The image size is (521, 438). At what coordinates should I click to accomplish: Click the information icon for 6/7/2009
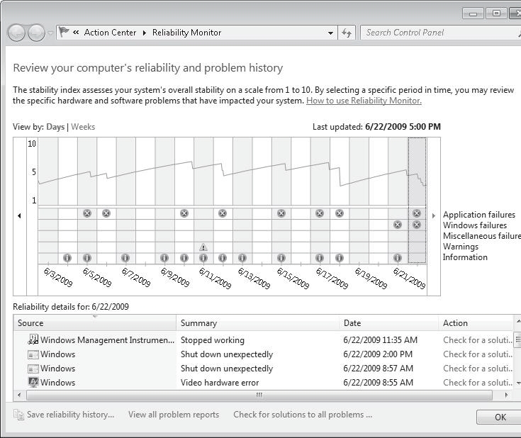click(125, 258)
